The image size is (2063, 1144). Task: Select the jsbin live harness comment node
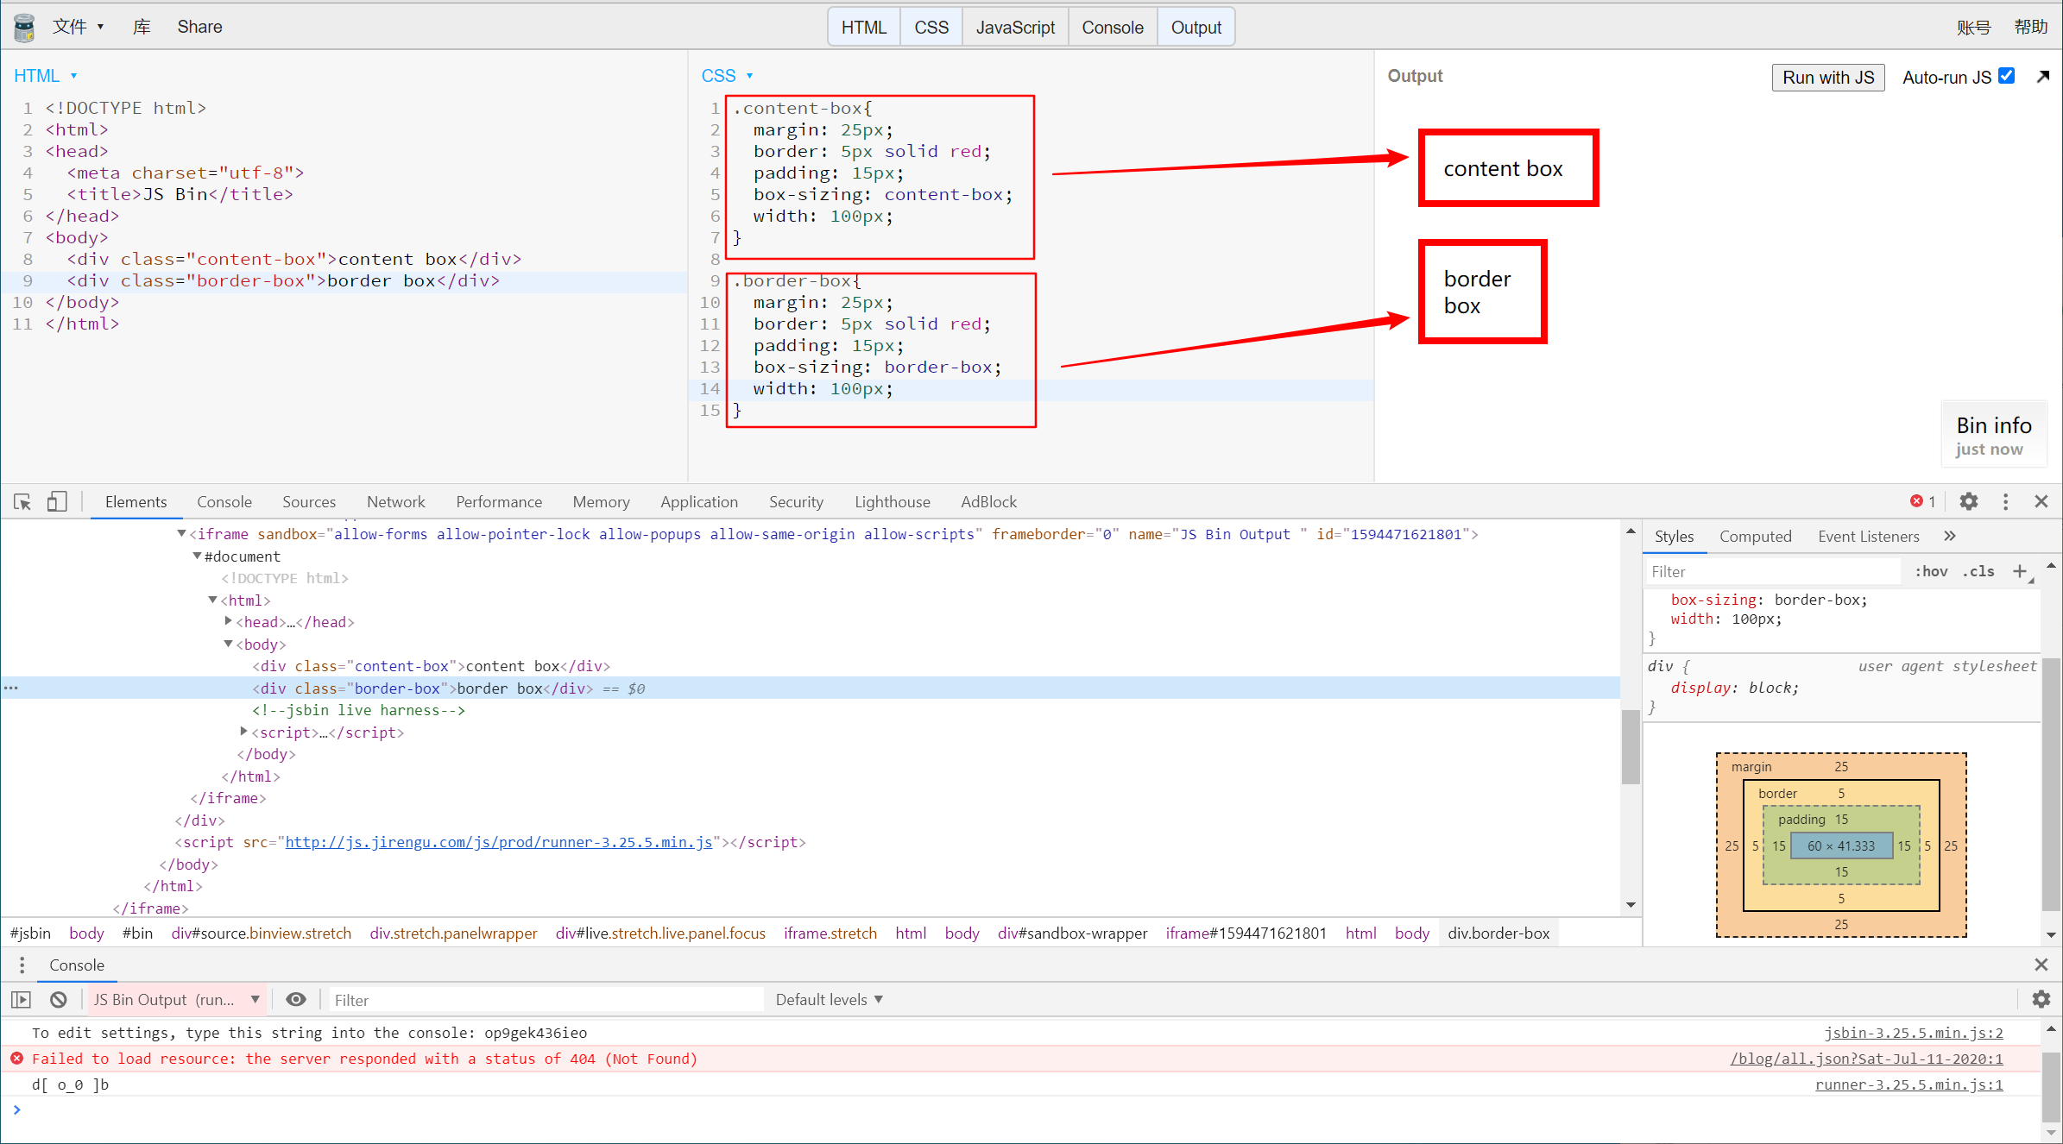point(358,710)
